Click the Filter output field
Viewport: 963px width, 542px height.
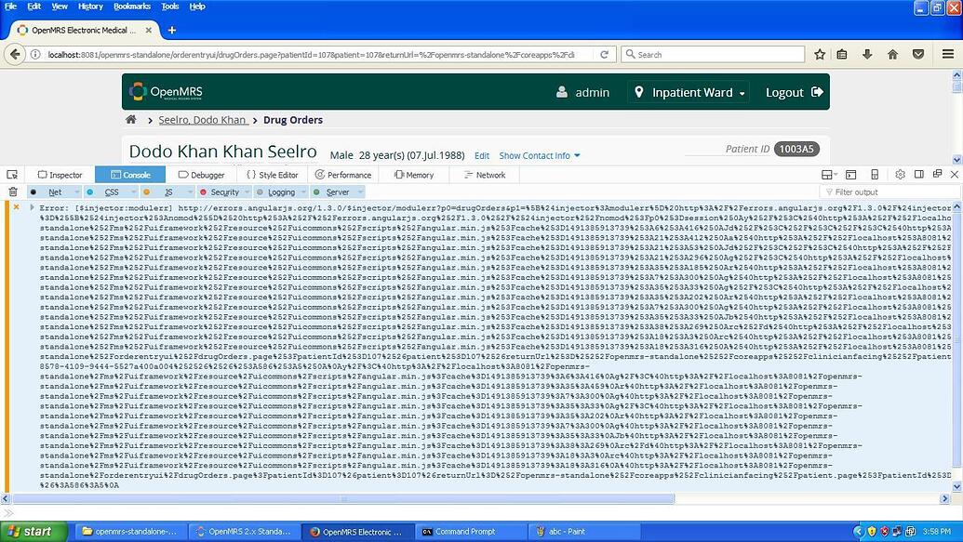point(884,192)
